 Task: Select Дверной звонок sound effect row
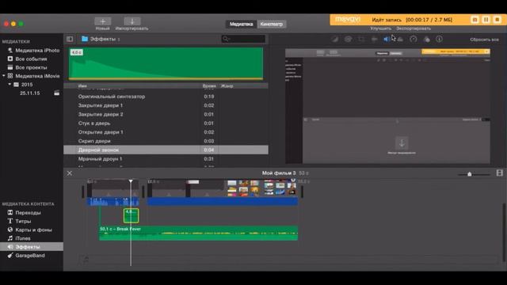tap(166, 150)
